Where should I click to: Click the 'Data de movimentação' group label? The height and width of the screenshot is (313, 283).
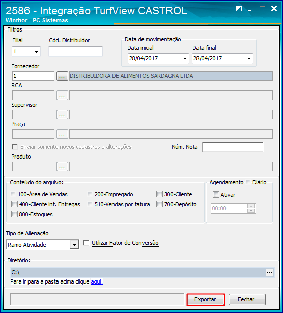coord(153,39)
